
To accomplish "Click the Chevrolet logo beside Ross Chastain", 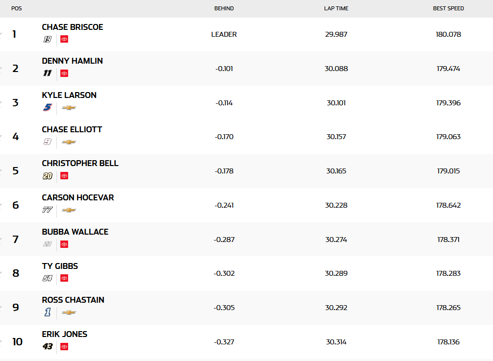I will [69, 313].
